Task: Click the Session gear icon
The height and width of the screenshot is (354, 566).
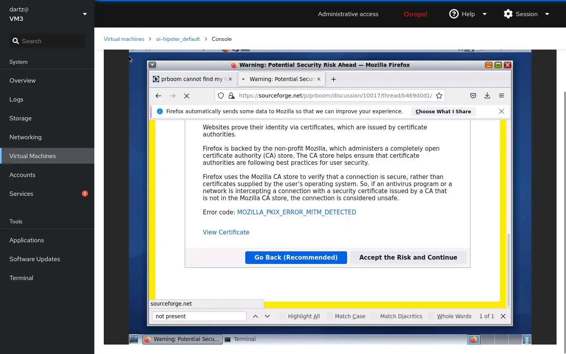Action: pyautogui.click(x=508, y=14)
